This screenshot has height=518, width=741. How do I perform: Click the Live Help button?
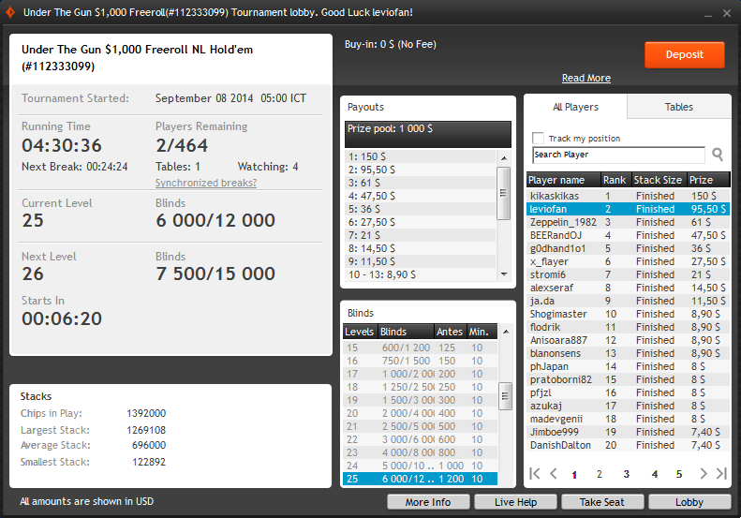[x=515, y=502]
